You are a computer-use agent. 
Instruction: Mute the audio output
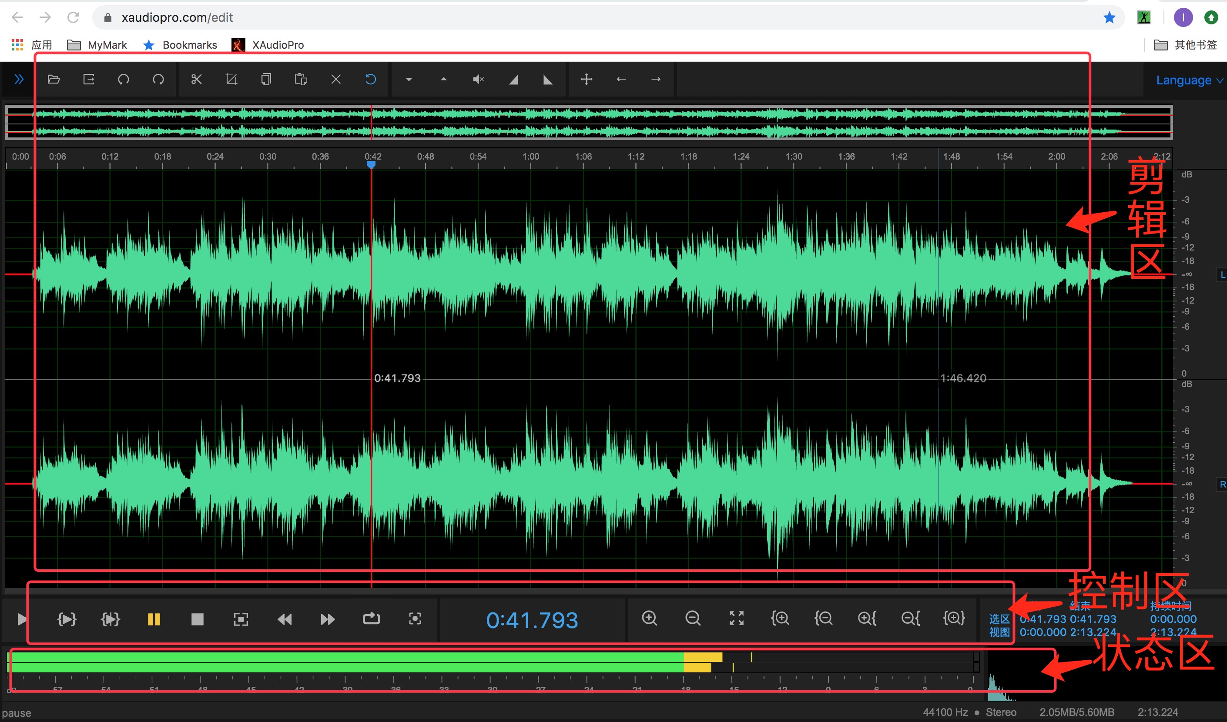pyautogui.click(x=478, y=79)
